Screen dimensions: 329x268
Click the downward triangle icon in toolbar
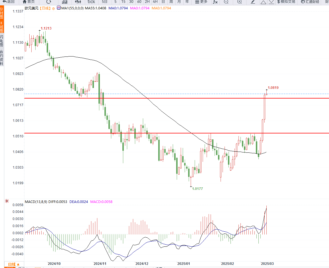click(271, 2)
